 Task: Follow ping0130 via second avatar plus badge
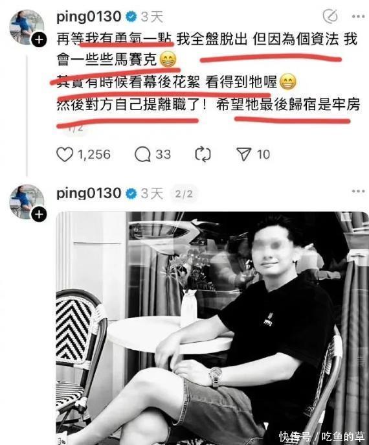(x=39, y=214)
